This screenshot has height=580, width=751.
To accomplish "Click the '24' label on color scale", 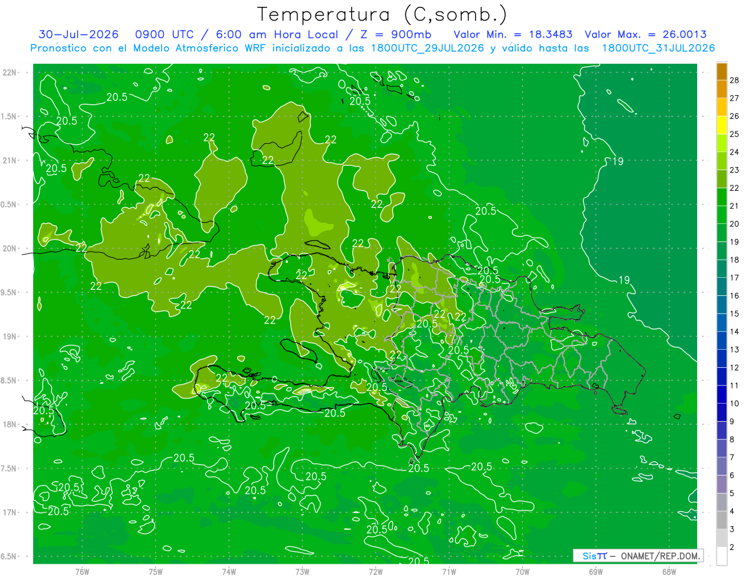I will [x=735, y=152].
